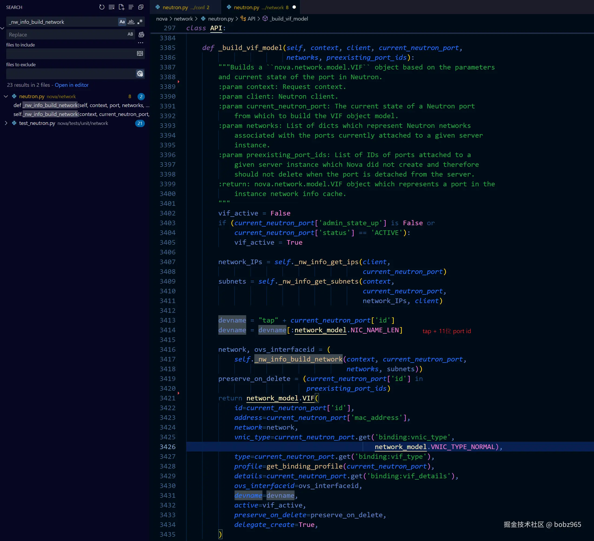
Task: Click the network breadcrumb segment
Action: coord(183,19)
